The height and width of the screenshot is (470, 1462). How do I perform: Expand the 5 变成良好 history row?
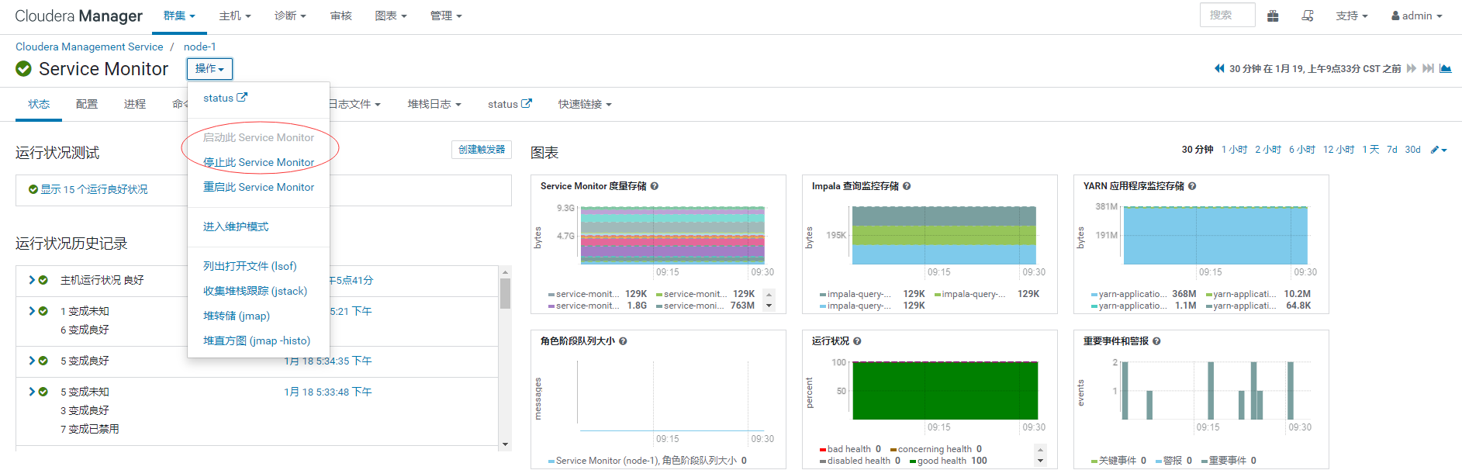click(32, 361)
